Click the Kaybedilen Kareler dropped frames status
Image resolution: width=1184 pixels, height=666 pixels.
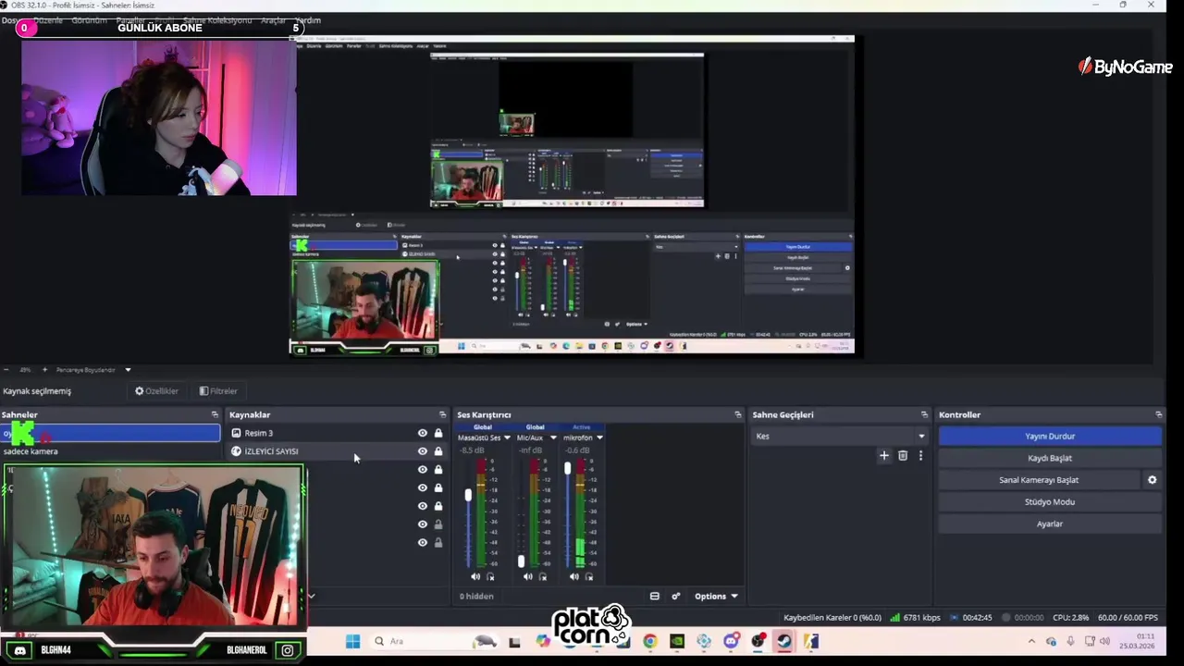832,618
